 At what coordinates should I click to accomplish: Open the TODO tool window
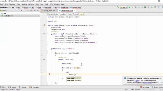click(3, 87)
